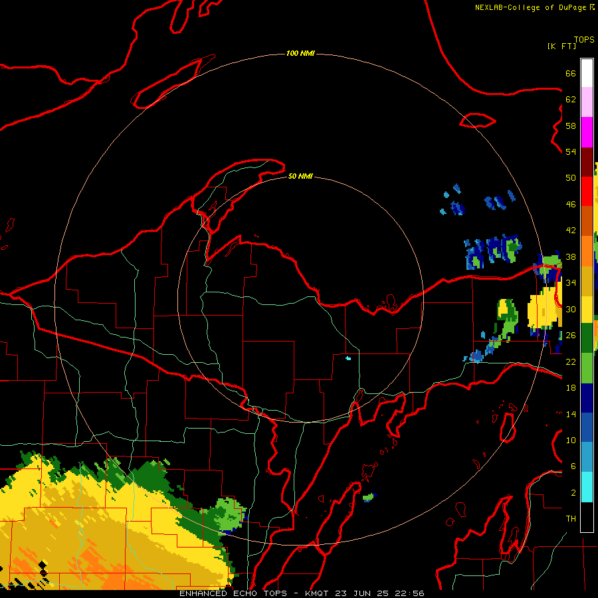Click the bright red 46-50 kft swatch
The height and width of the screenshot is (598, 598).
[x=587, y=191]
